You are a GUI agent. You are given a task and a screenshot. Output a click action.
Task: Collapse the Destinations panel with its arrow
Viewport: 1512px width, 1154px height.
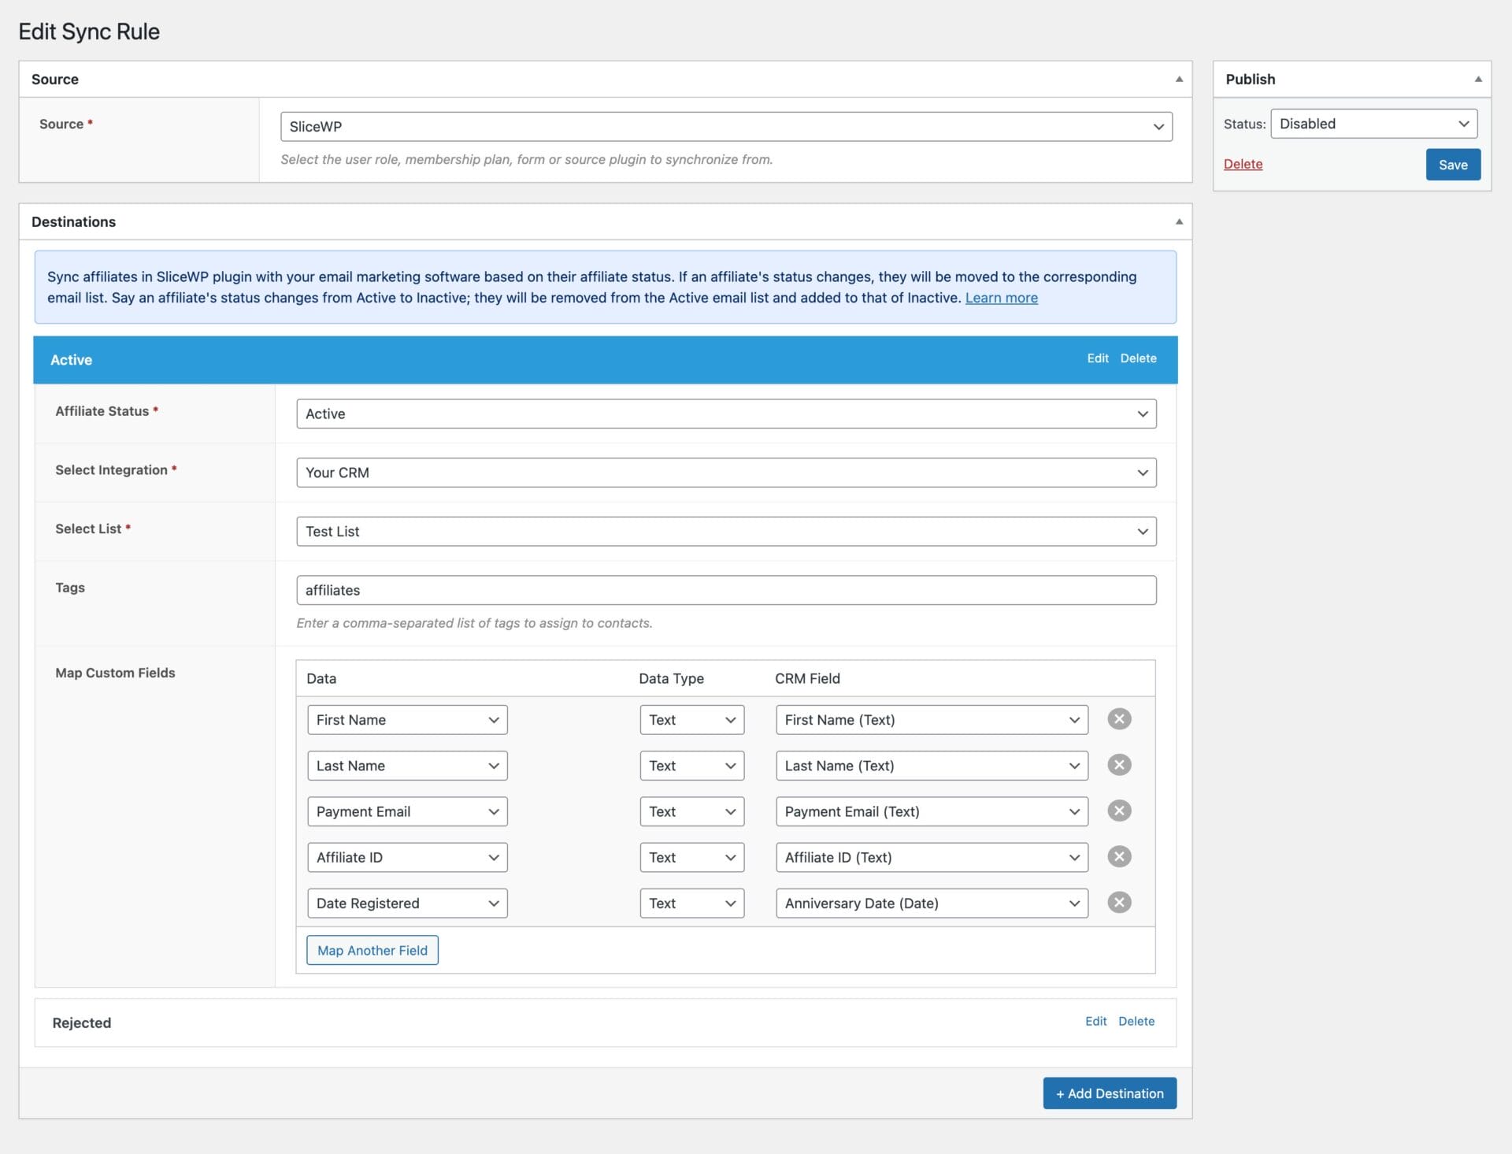[1178, 222]
